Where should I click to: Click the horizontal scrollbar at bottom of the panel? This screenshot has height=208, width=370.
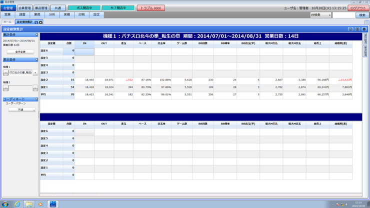click(x=201, y=195)
